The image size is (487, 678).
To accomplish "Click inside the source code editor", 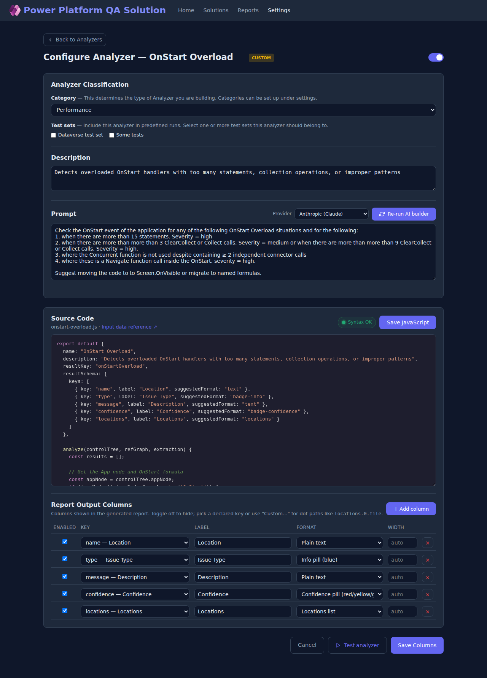I will pyautogui.click(x=243, y=410).
